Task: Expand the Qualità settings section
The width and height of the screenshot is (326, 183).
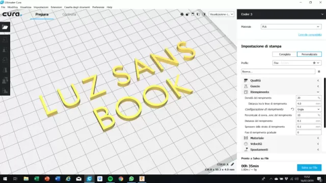Action: coord(282,80)
